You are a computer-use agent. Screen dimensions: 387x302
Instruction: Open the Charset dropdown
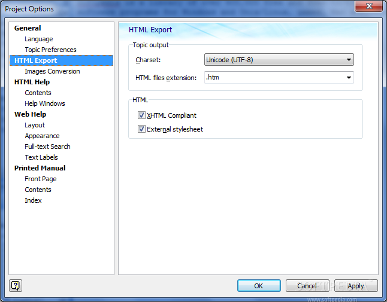[x=279, y=60]
